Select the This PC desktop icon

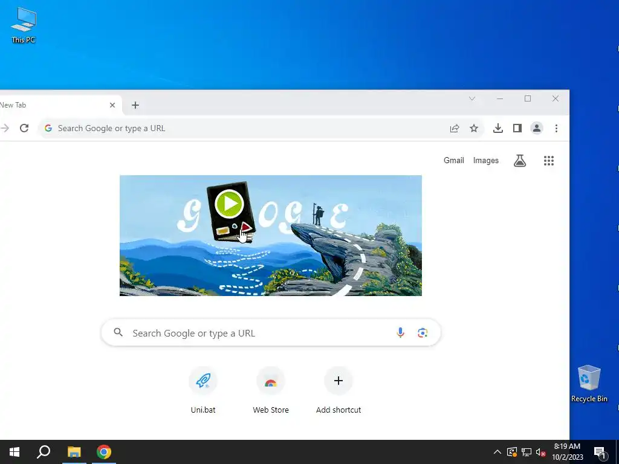coord(24,25)
